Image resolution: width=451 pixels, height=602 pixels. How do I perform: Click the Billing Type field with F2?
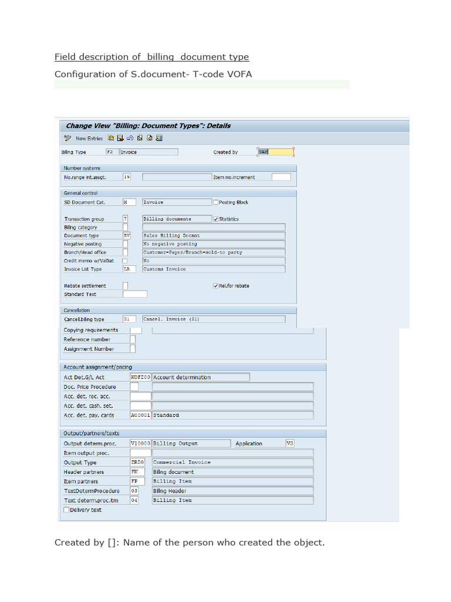[112, 152]
